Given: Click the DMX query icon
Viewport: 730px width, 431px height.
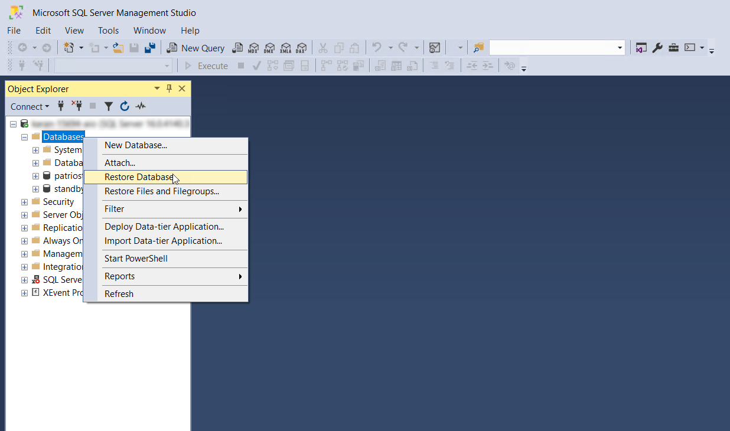Looking at the screenshot, I should pos(269,48).
